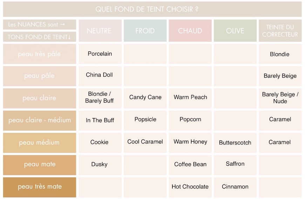
Task: Click the Coffee Bean shade
Action: (x=190, y=165)
